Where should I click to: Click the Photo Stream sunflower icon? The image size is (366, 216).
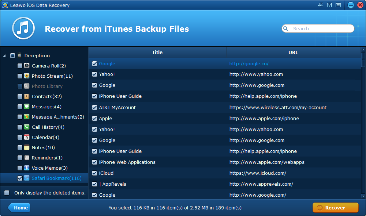[27, 76]
